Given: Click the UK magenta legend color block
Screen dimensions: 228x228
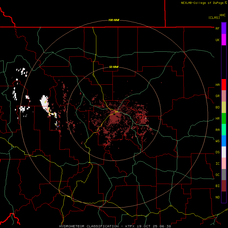Looking at the screenshot, I should click(224, 40).
